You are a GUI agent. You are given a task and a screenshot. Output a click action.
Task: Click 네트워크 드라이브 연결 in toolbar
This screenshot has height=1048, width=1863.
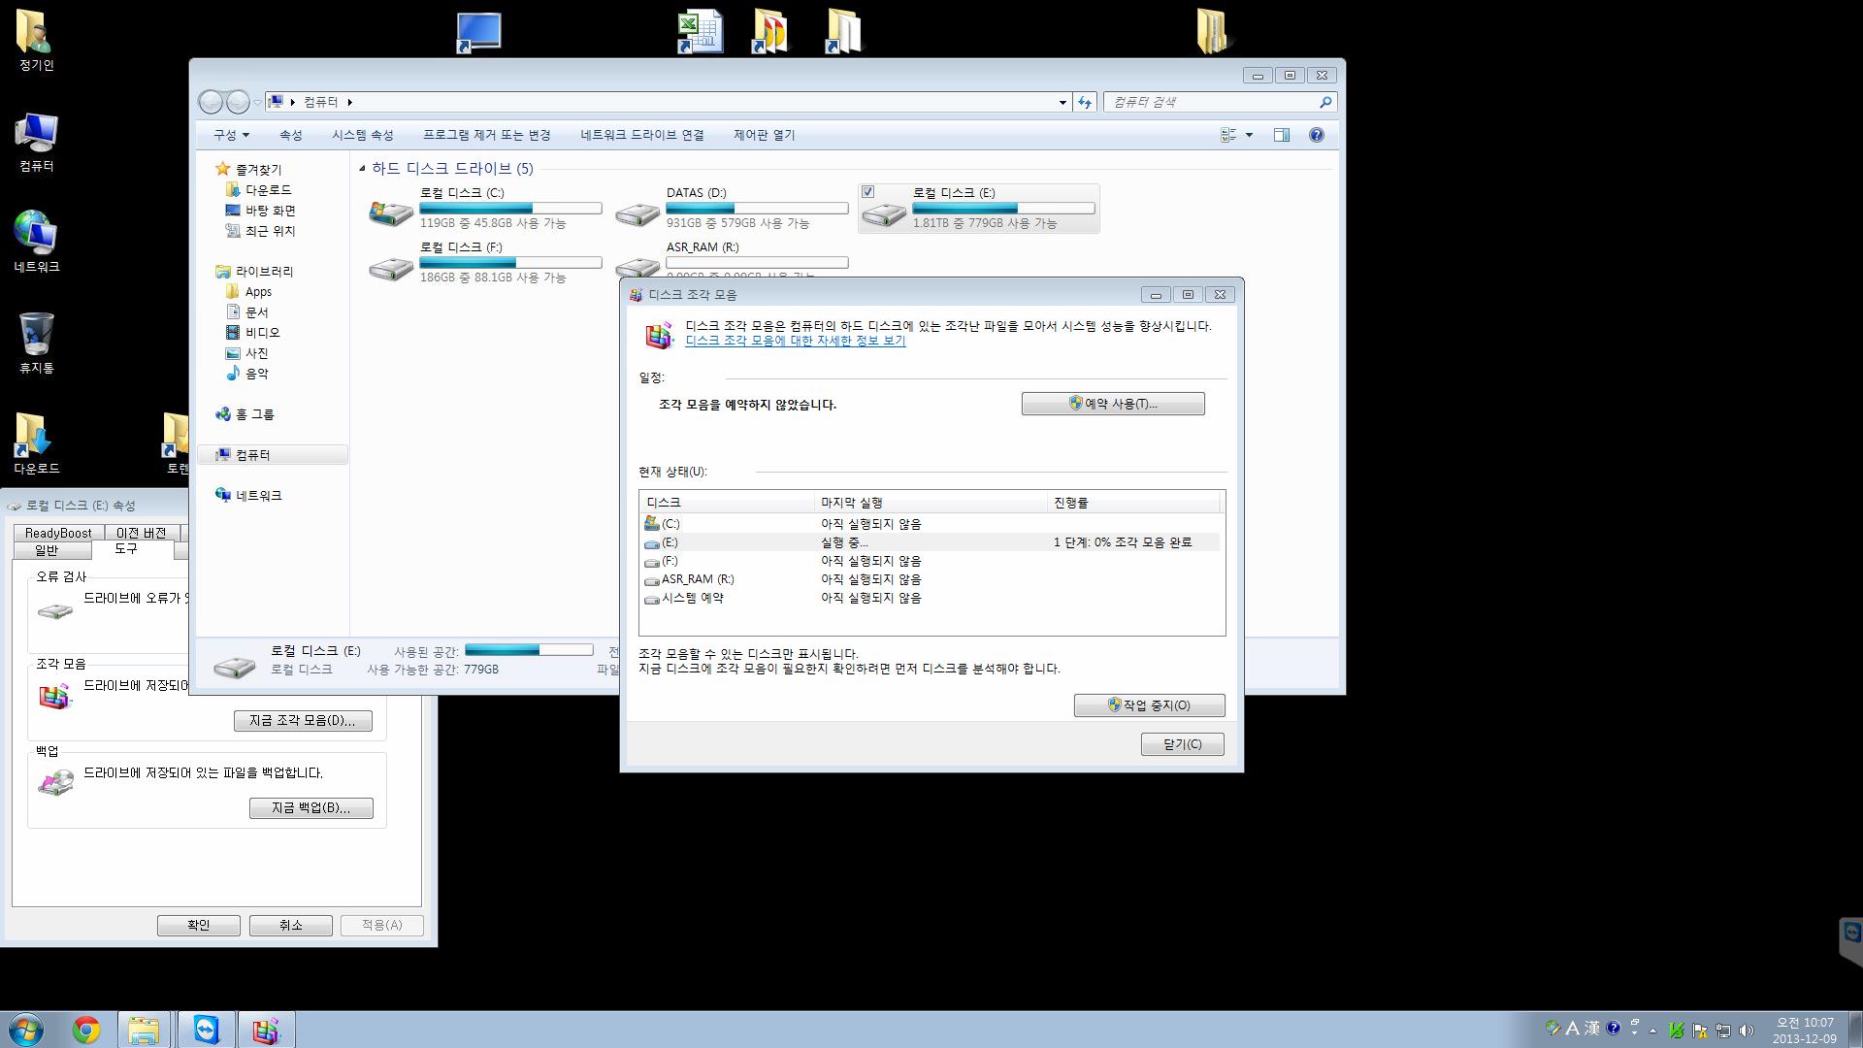tap(642, 135)
